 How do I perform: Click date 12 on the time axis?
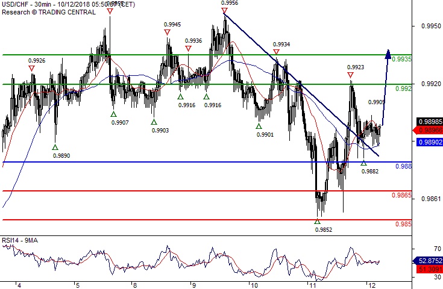(x=372, y=285)
